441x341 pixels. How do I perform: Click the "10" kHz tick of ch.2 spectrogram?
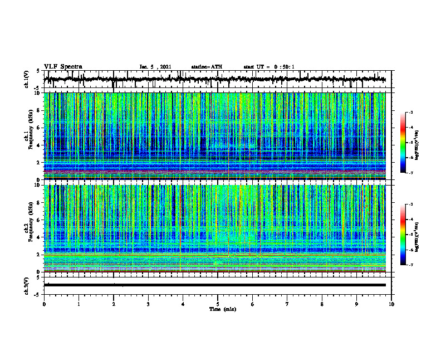tap(38, 185)
